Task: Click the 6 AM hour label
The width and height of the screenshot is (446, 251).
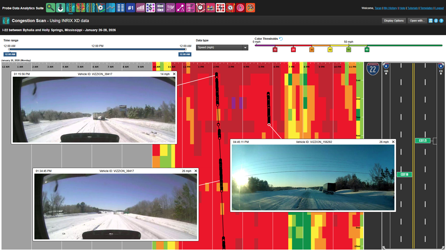Action: tap(95, 67)
